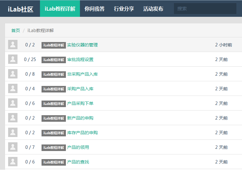Focus the 搜索 search input field

pyautogui.click(x=205, y=9)
